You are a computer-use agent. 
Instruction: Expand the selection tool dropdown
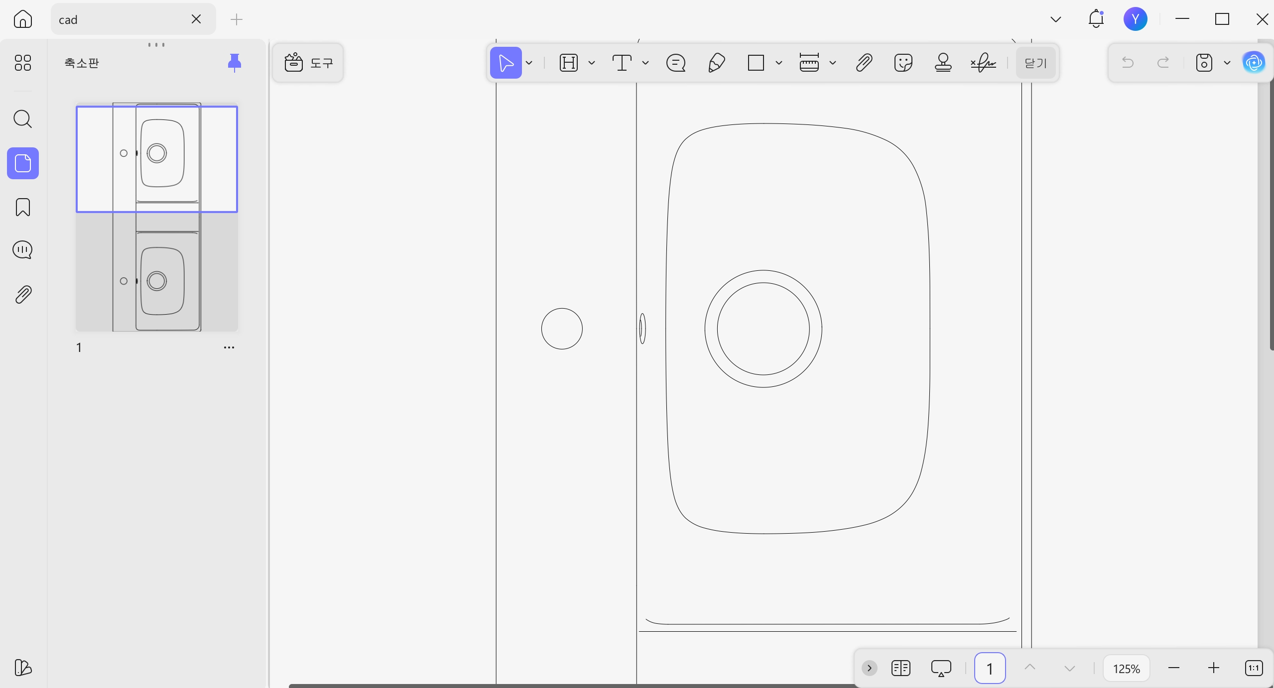point(529,63)
